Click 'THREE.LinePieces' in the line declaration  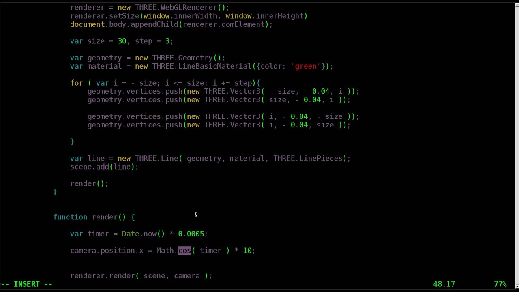coord(308,158)
